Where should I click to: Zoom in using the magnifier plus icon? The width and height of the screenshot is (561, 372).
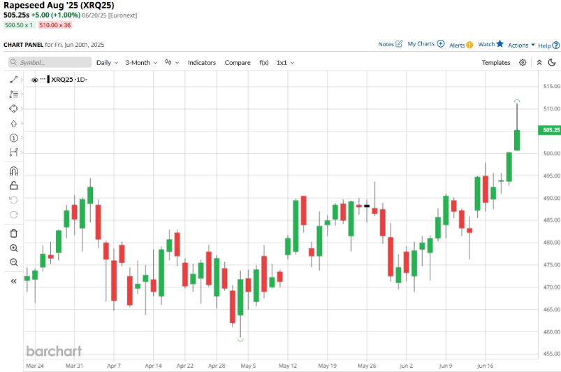point(13,248)
